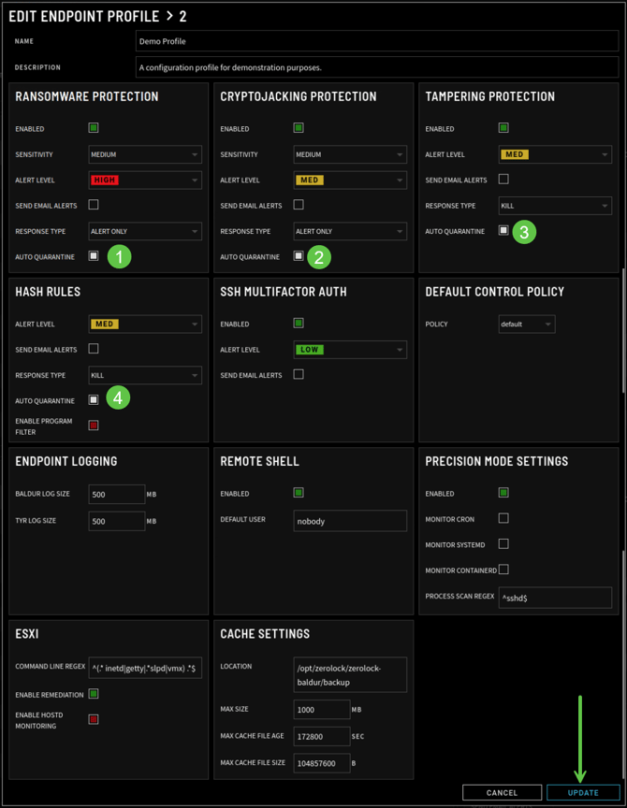Image resolution: width=627 pixels, height=808 pixels.
Task: Open Tampering Alert Level dropdown
Action: point(555,154)
